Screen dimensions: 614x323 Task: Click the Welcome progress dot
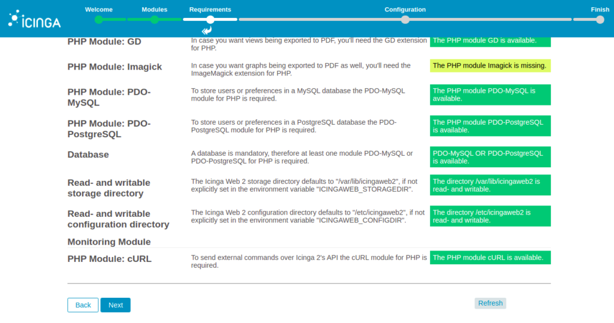pos(99,20)
